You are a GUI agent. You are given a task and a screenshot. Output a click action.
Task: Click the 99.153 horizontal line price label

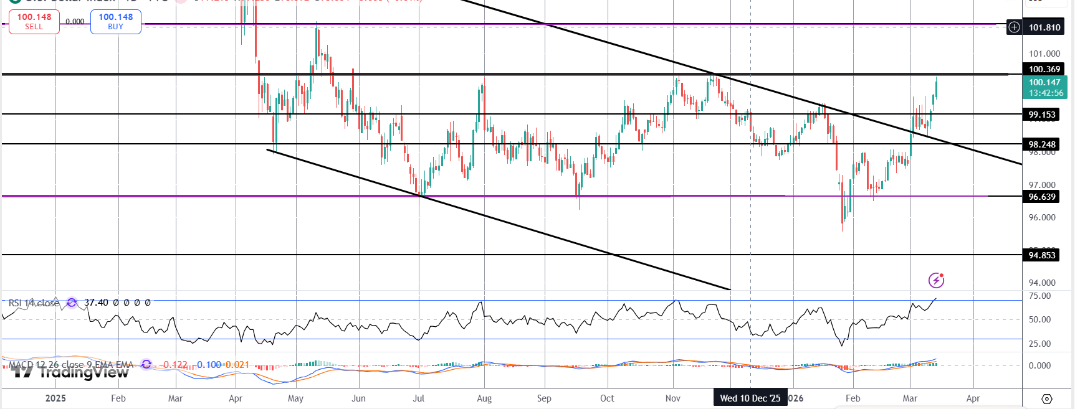coord(1042,115)
